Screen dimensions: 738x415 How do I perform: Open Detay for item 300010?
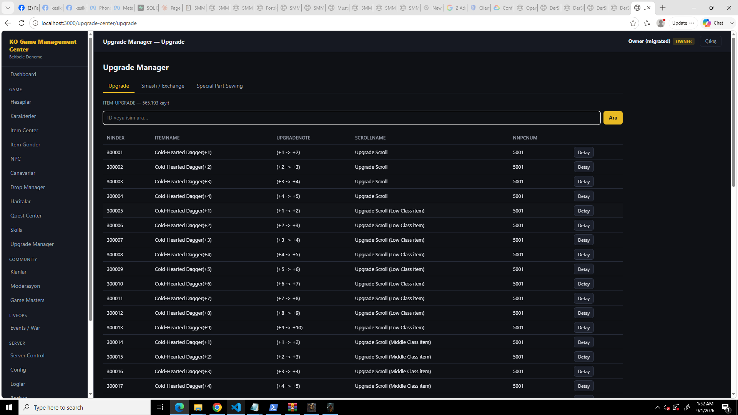tap(583, 284)
